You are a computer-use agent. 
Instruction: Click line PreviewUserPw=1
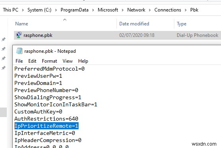[x=38, y=76]
